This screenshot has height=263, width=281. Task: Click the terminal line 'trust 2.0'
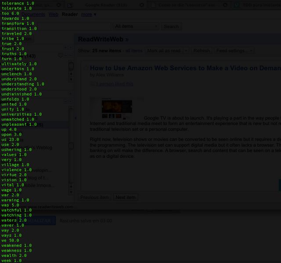coord(13,49)
